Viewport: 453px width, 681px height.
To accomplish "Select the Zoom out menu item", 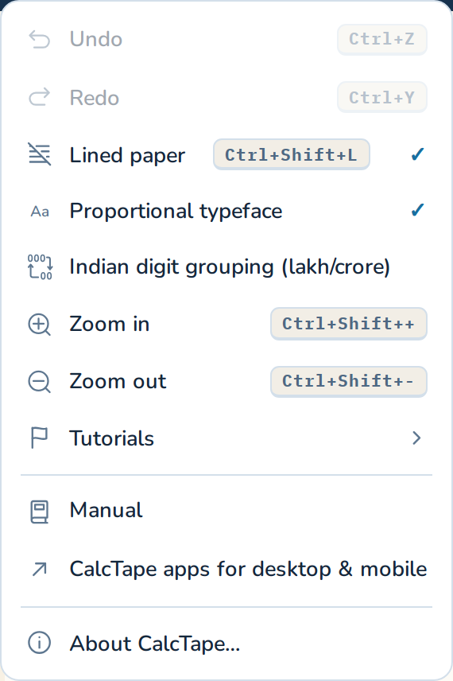I will tap(226, 381).
